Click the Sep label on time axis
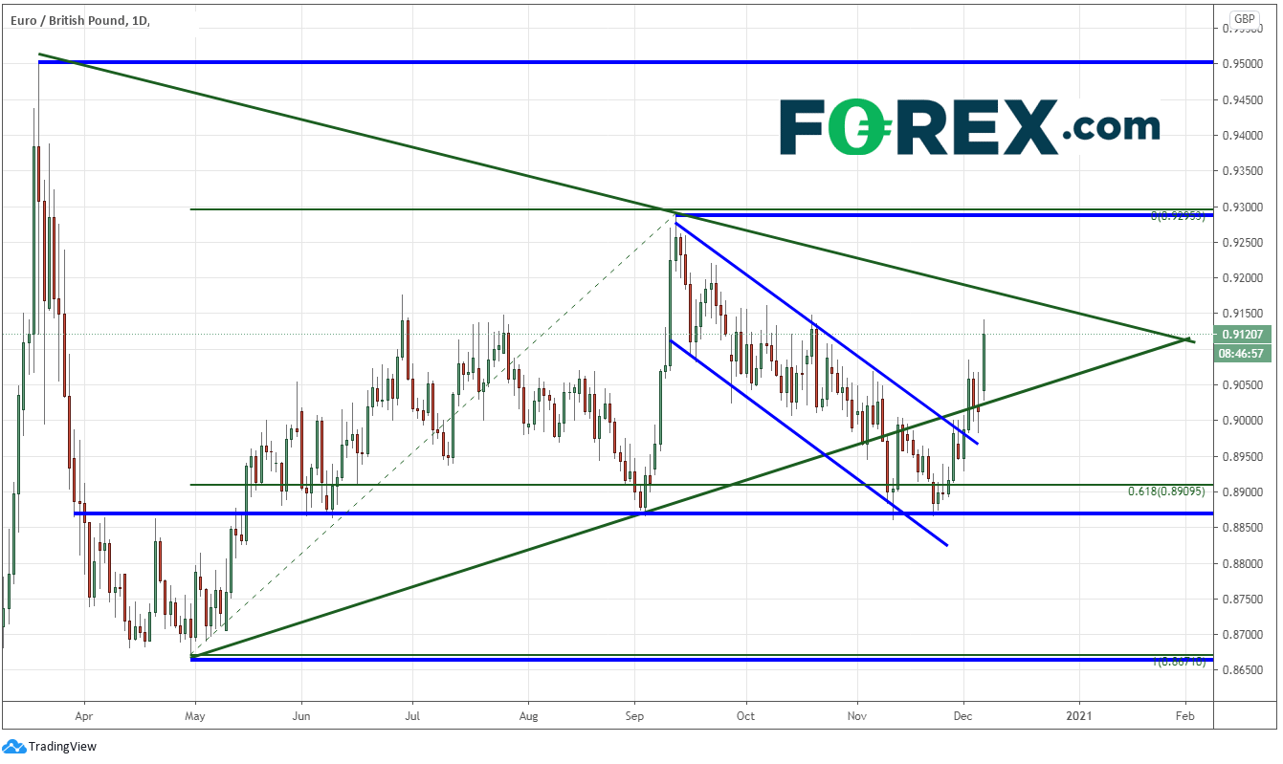Image resolution: width=1283 pixels, height=764 pixels. coord(635,714)
